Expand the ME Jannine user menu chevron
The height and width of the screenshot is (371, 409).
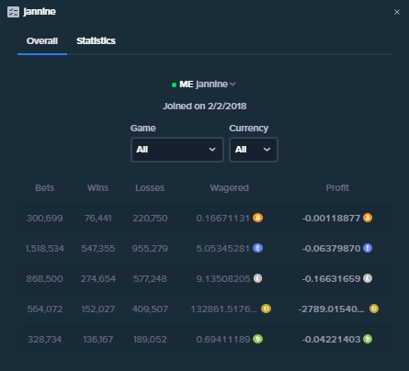[233, 84]
